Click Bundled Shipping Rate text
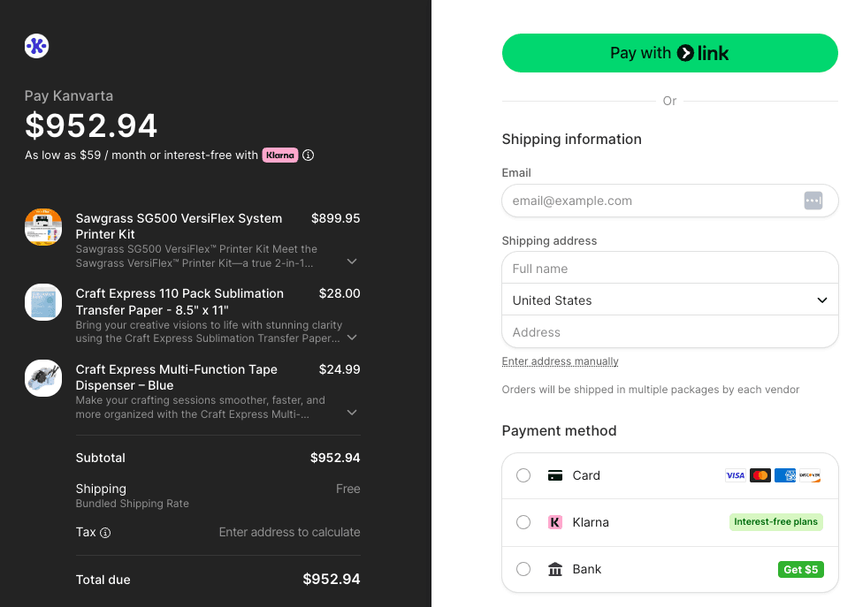This screenshot has width=855, height=607. [133, 504]
